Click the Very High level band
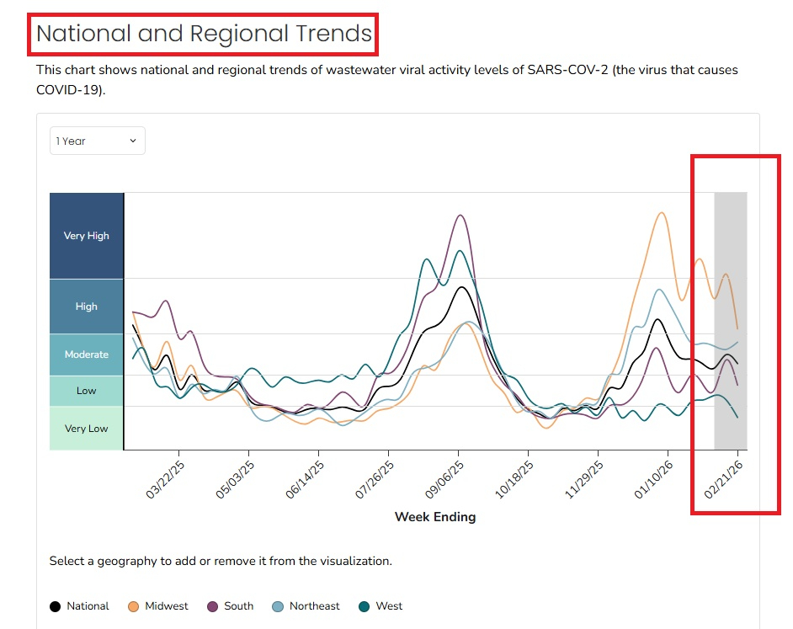Screen dimensions: 793x629 [x=87, y=236]
